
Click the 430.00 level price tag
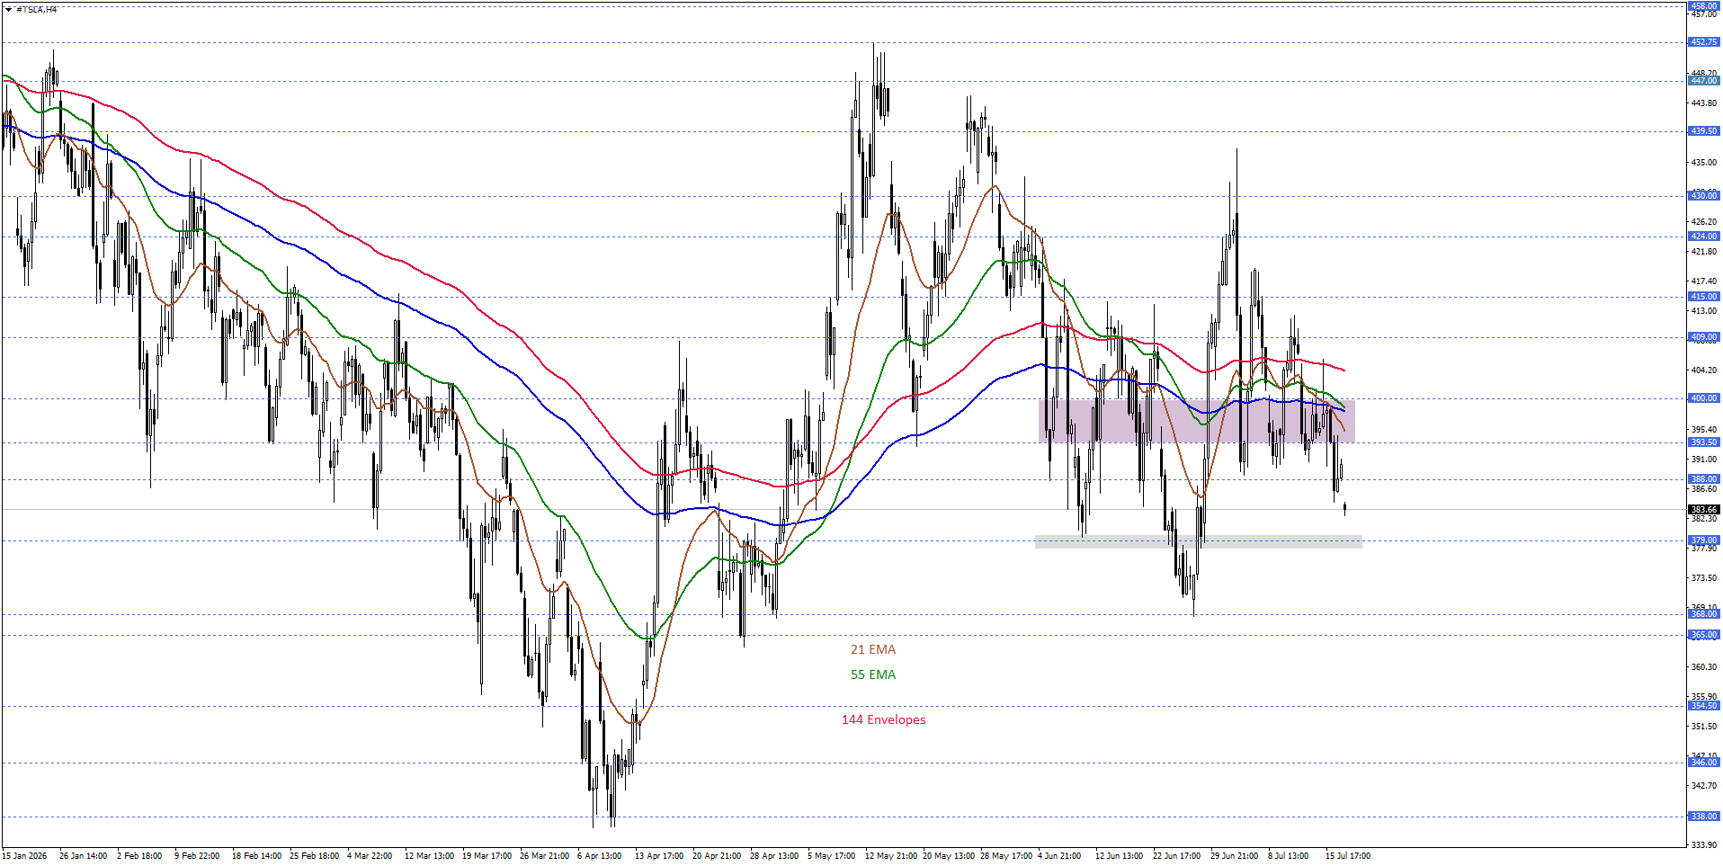[1704, 195]
